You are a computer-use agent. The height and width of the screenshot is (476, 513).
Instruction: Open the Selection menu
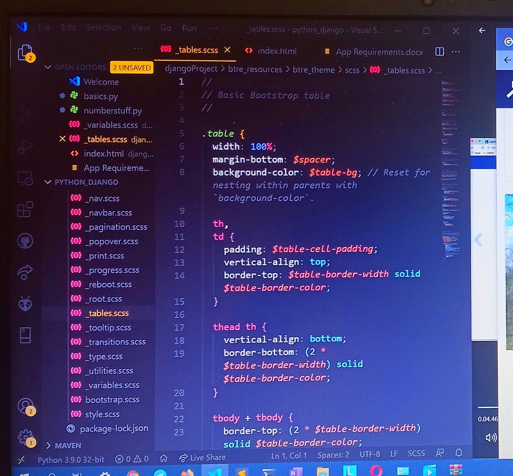click(104, 27)
